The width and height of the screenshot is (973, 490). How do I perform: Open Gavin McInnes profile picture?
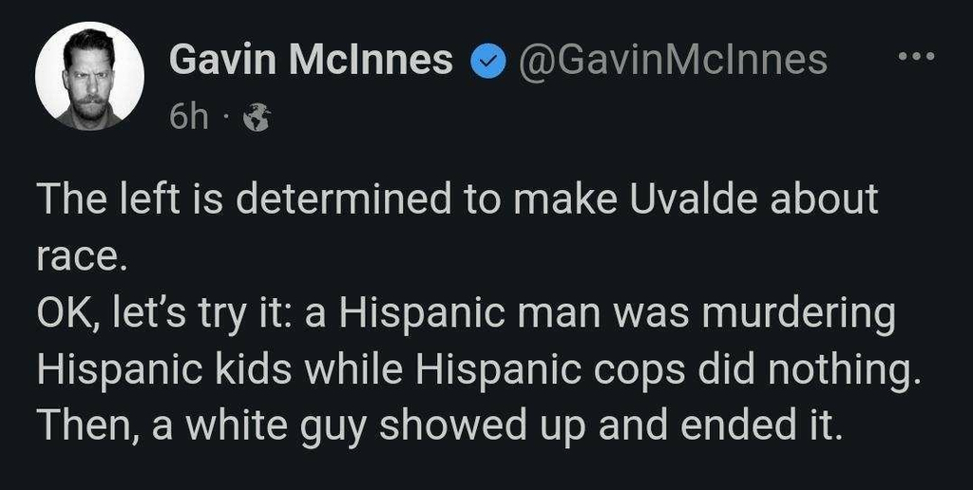coord(89,76)
